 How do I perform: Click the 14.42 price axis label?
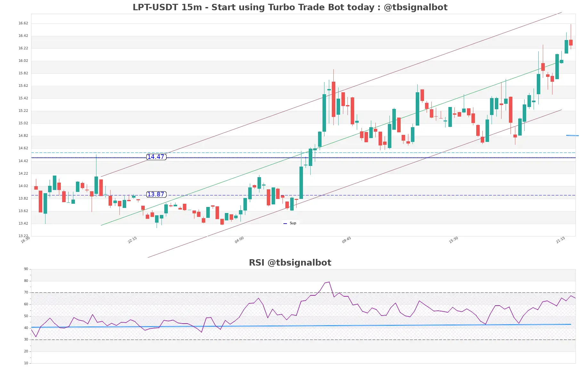23,161
